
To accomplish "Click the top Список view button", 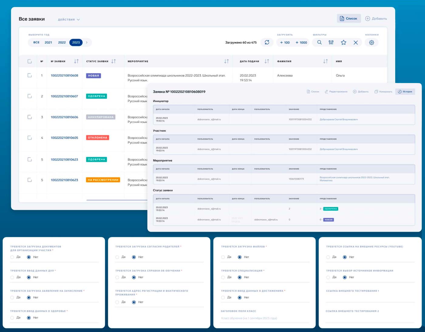I will click(349, 18).
